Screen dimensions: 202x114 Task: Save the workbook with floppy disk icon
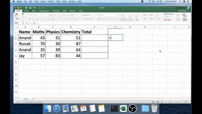click(30, 8)
